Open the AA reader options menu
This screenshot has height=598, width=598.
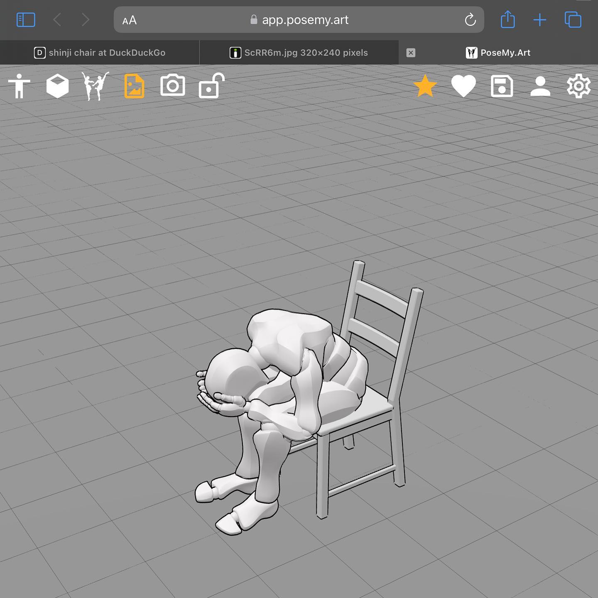[130, 20]
